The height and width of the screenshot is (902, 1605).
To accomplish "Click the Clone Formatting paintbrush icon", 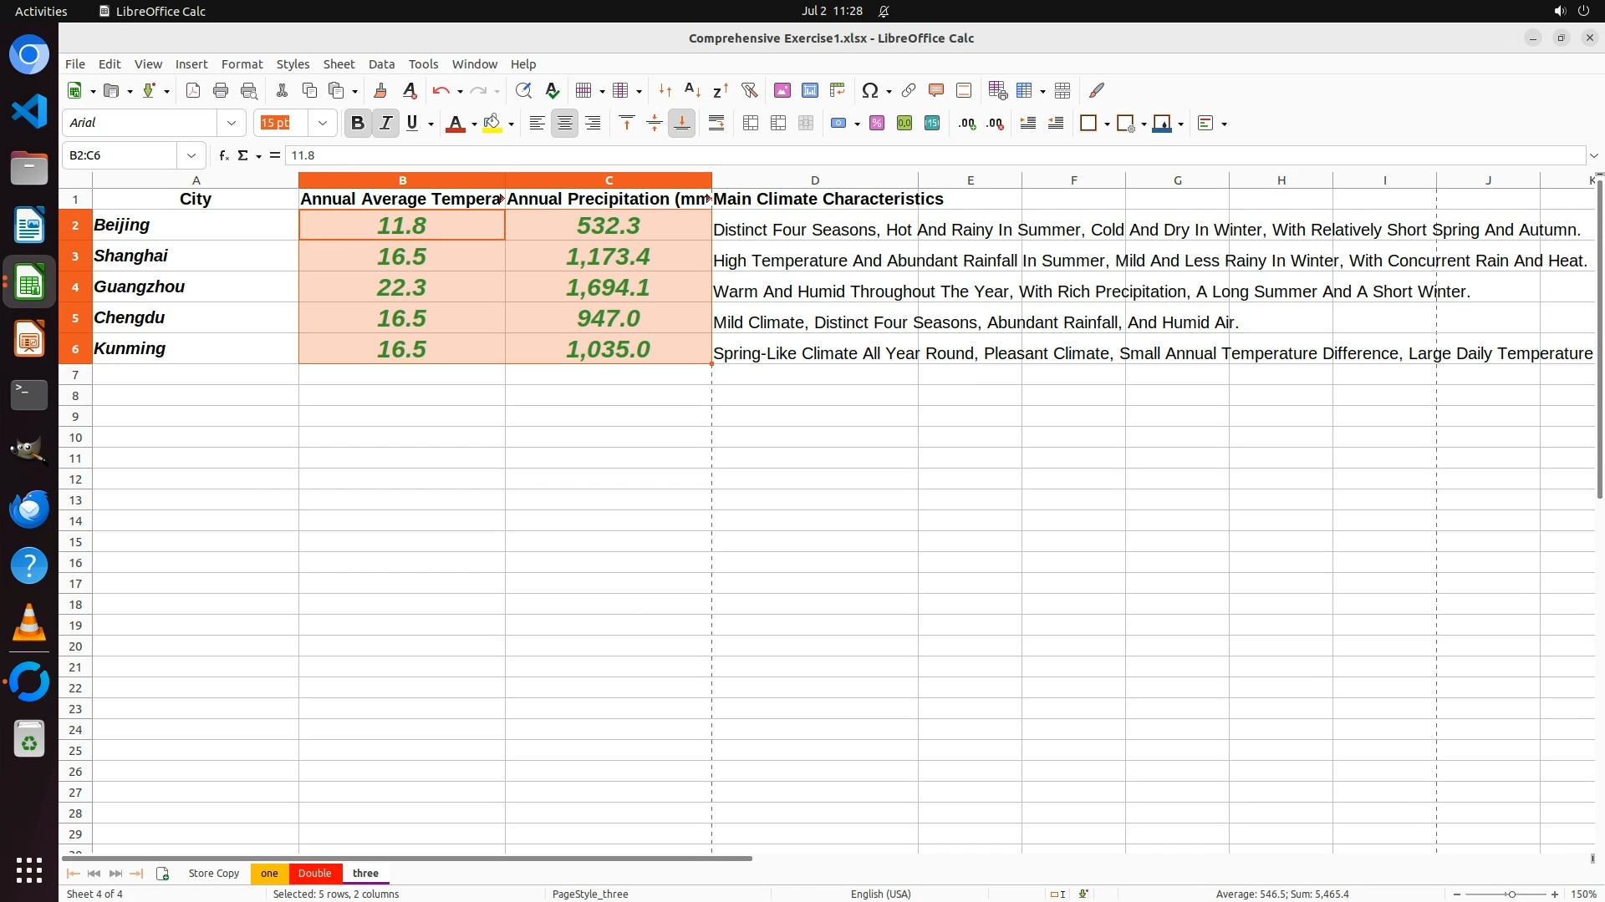I will tap(380, 90).
